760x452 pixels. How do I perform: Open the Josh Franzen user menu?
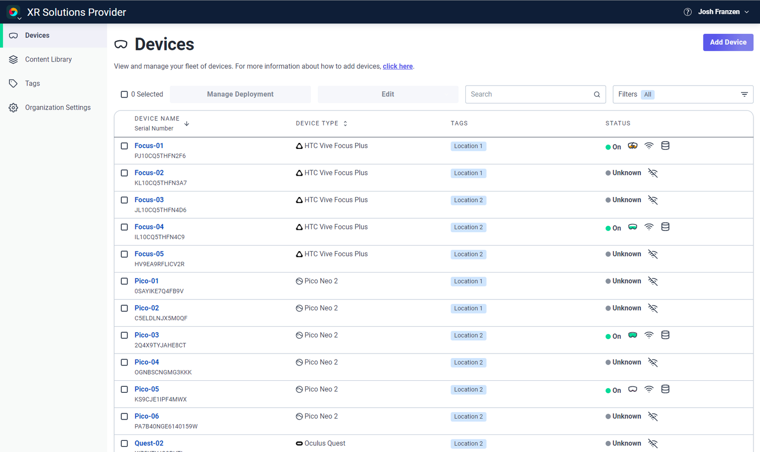point(723,12)
